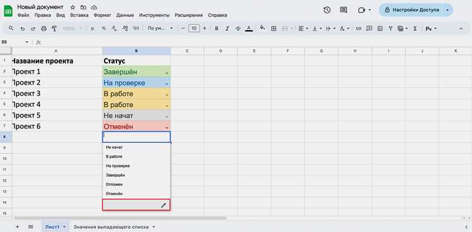The image size is (472, 232).
Task: Print the spreadsheet
Action: pos(43,28)
